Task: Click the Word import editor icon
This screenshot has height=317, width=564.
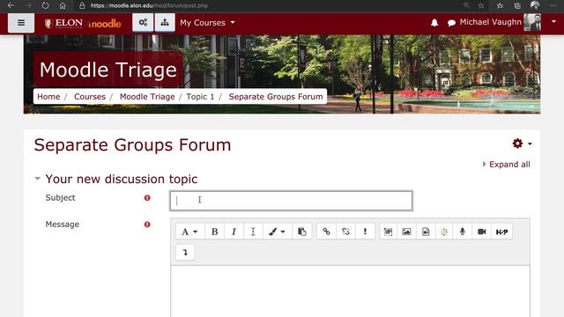Action: pos(388,232)
